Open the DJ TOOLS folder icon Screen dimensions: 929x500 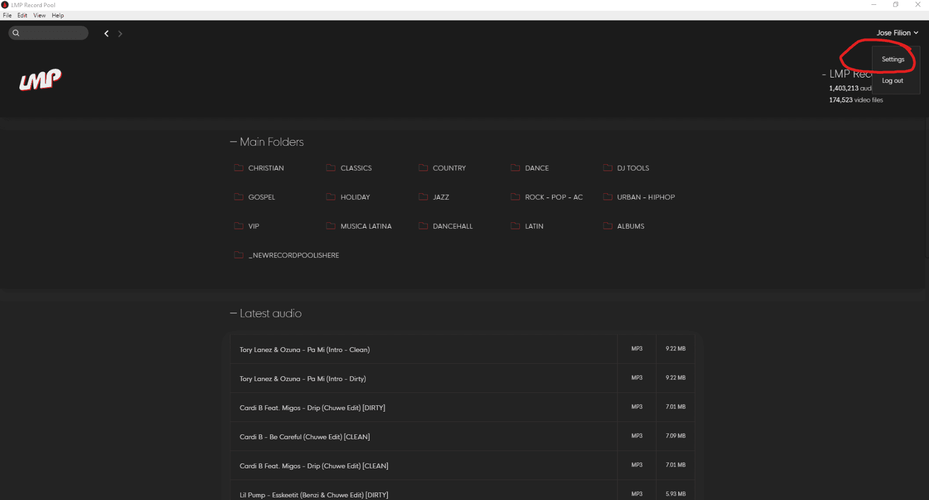click(608, 168)
